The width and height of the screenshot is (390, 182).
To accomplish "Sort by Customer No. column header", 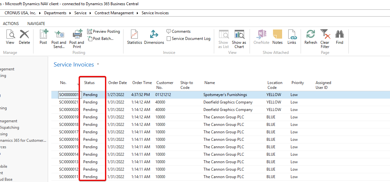I will (x=165, y=85).
